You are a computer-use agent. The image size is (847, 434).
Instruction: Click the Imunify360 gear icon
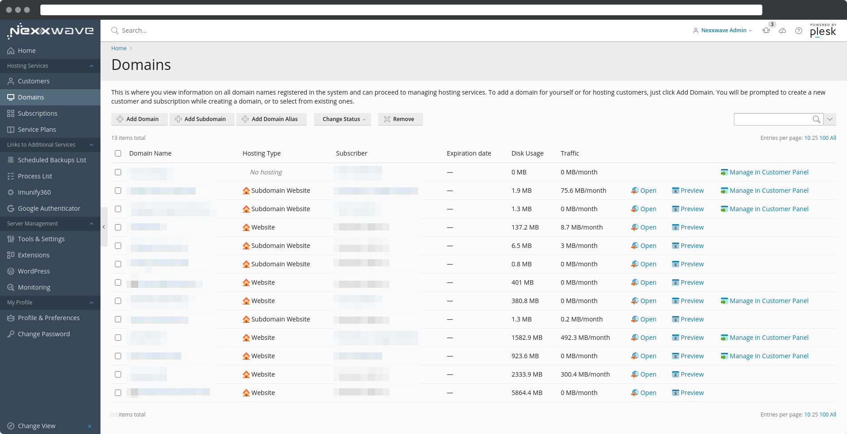coord(11,192)
